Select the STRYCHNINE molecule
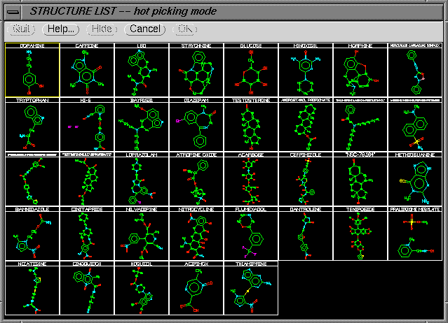 tap(196, 73)
